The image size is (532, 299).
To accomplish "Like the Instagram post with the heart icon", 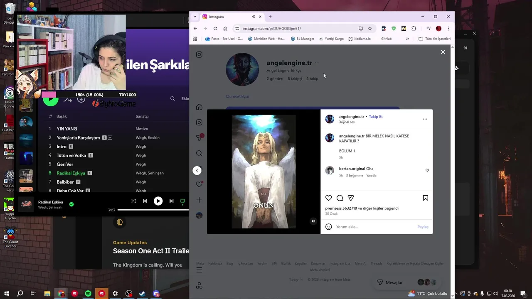I will coord(328,198).
